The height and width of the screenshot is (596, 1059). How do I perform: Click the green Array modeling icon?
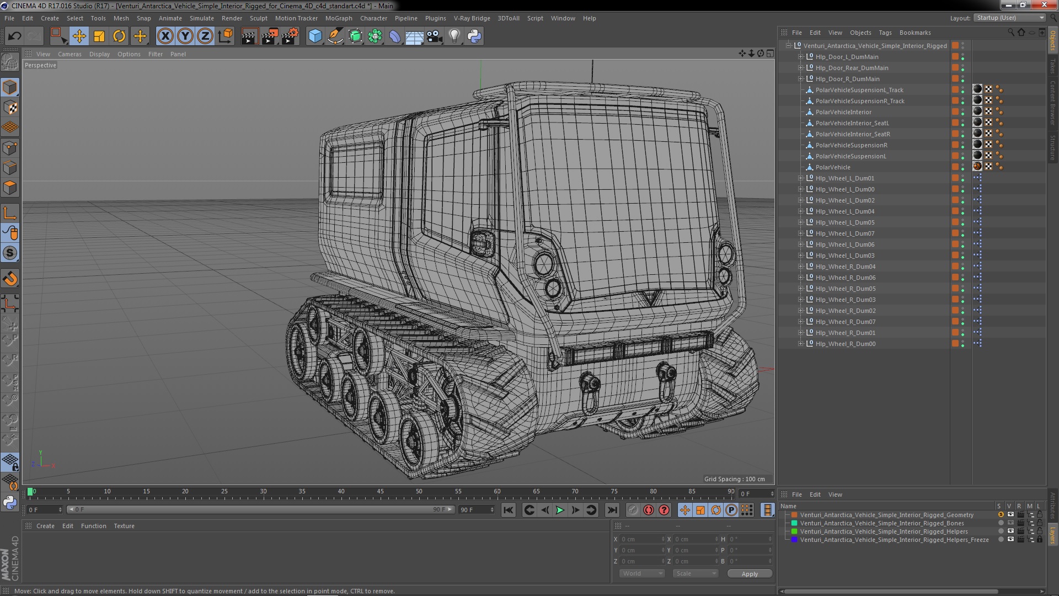coord(375,36)
